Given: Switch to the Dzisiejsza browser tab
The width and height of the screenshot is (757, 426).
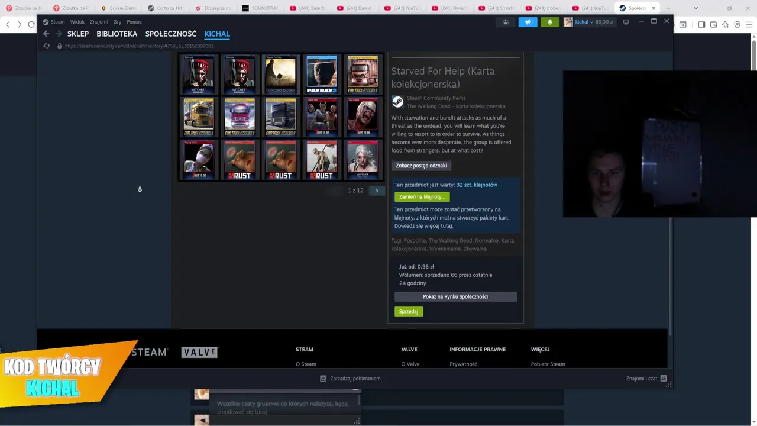Looking at the screenshot, I should pos(213,8).
